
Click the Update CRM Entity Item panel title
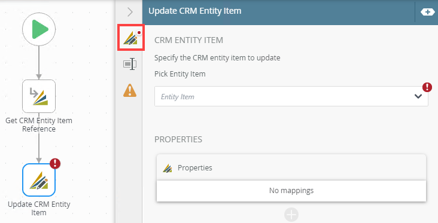click(194, 11)
